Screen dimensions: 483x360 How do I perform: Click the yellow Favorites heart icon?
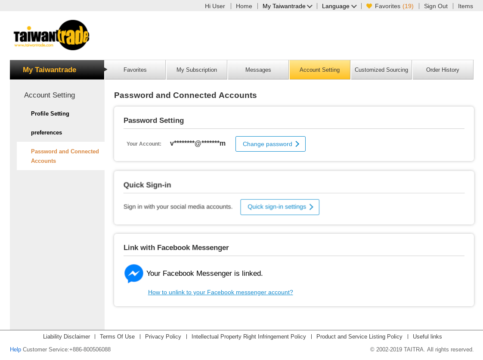point(369,6)
